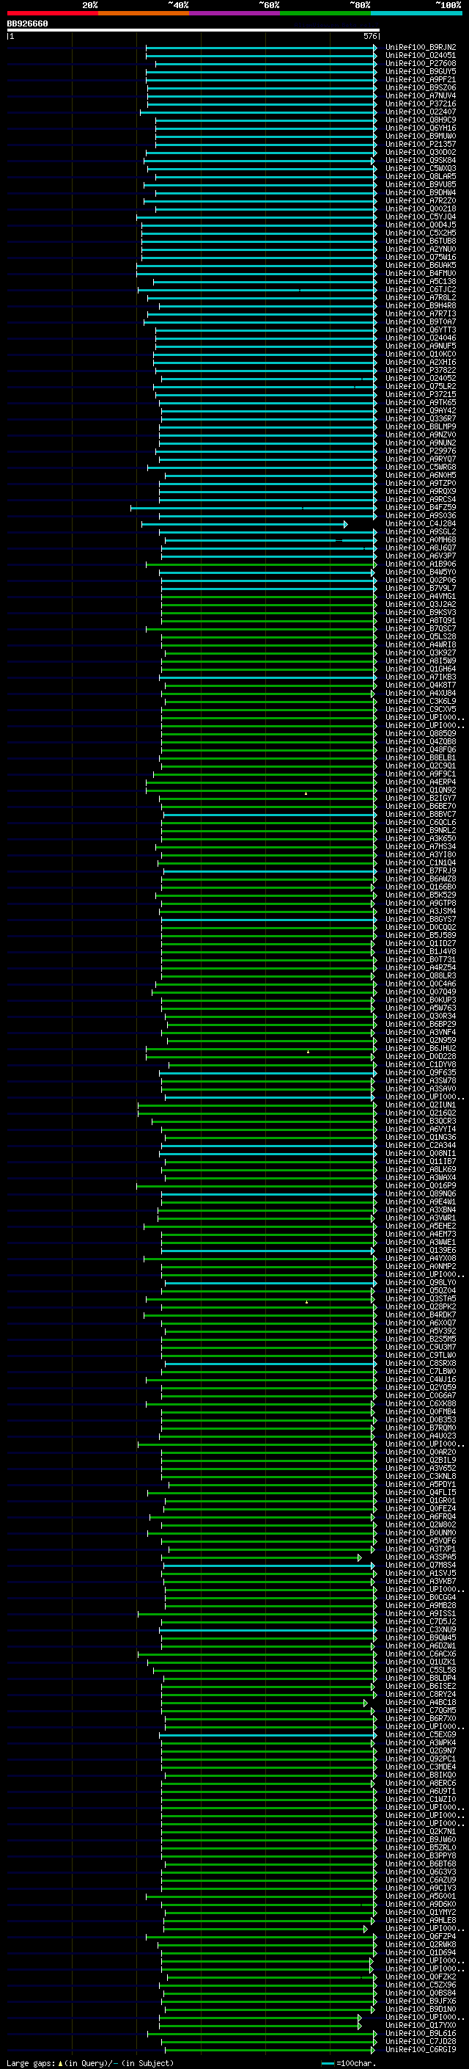Select the UniRef100_A3SAV0 label
Image resolution: width=469 pixels, height=2069 pixels.
(421, 1089)
